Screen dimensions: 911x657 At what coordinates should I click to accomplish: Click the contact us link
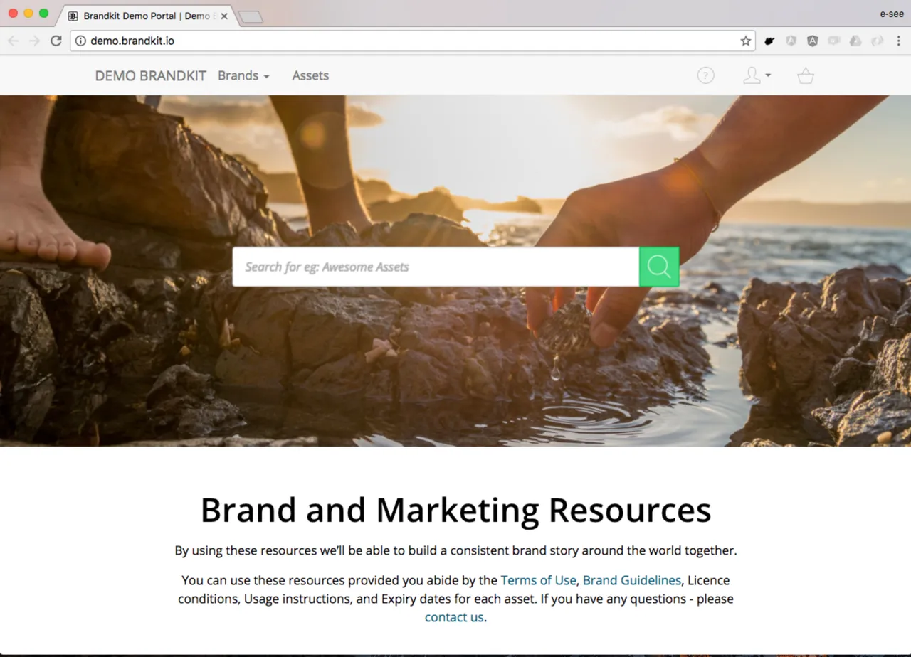tap(454, 617)
